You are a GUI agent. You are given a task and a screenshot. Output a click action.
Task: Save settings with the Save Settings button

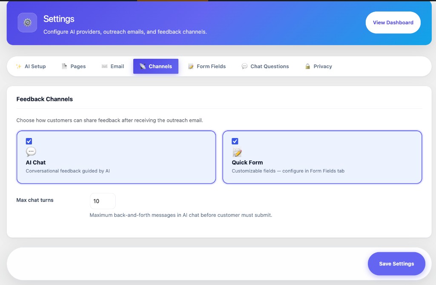tap(396, 264)
